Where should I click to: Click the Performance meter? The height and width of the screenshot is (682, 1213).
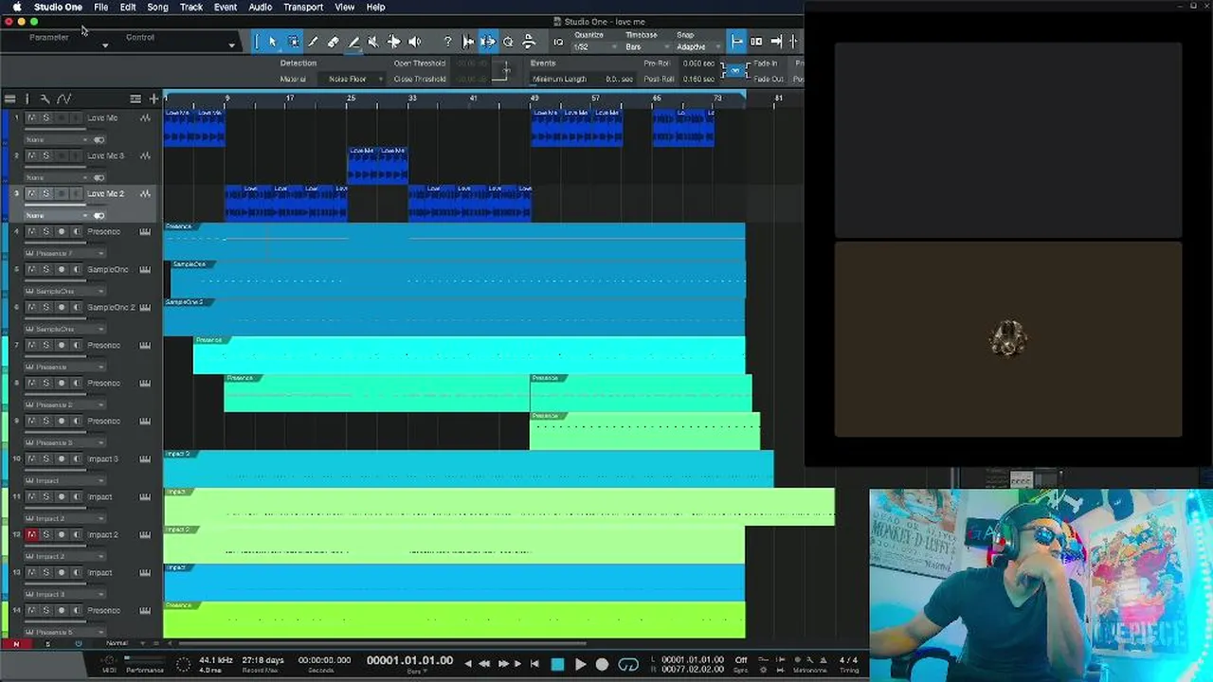pyautogui.click(x=144, y=663)
